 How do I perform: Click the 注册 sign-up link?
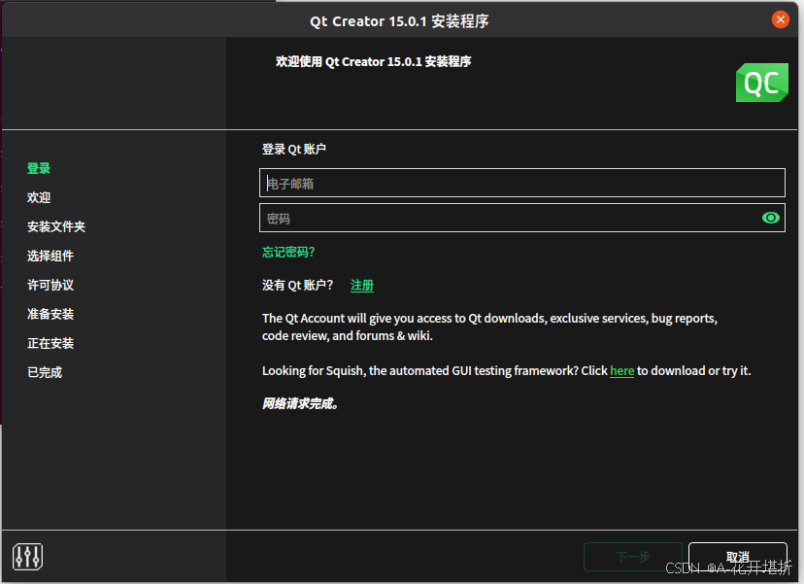click(362, 286)
